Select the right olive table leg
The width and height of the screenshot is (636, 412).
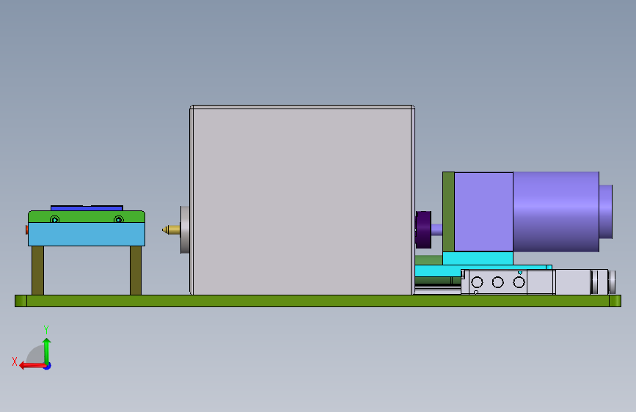click(x=136, y=271)
